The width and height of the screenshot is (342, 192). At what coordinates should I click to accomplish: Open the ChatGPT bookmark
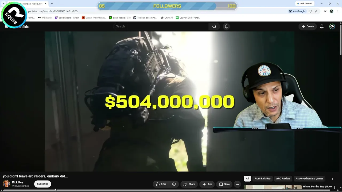point(167,18)
